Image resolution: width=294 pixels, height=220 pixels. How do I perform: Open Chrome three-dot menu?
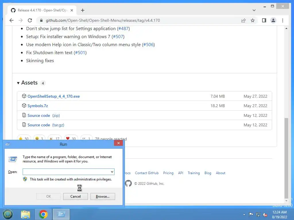[x=283, y=20]
